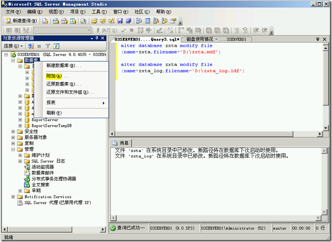The width and height of the screenshot is (332, 242).
Task: Toggle the Object Explorer auto-hide pin
Action: (x=97, y=38)
